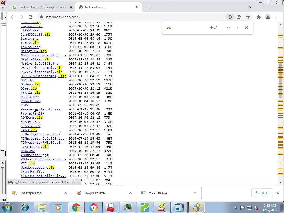Screen dimensions: 284x213
Task: Open a new tab with plus button
Action: 148,7
